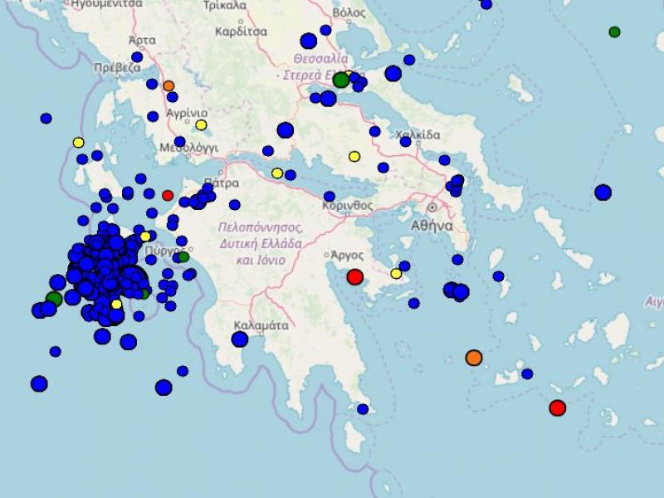
Task: Click the red marker in the southeast Aegean
Action: click(558, 408)
